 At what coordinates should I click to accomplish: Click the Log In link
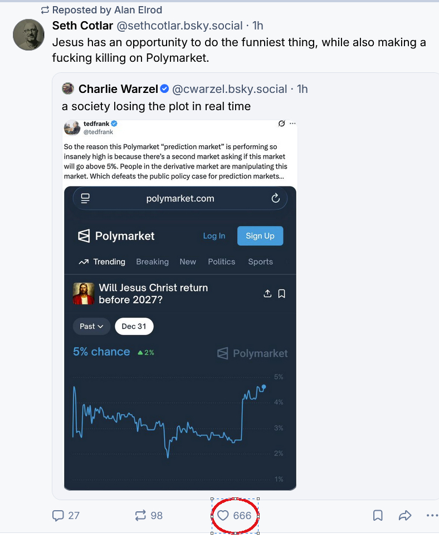coord(214,236)
